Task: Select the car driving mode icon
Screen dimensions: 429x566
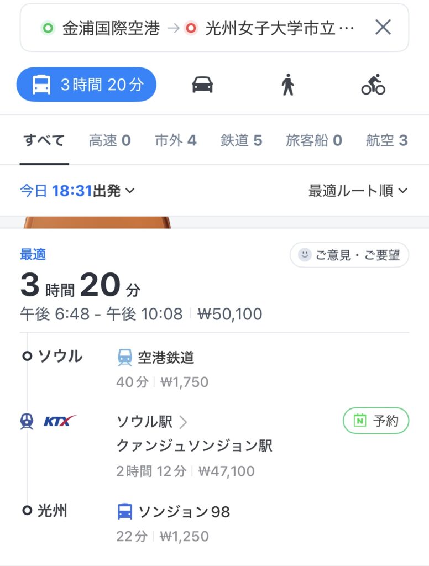Action: point(202,85)
